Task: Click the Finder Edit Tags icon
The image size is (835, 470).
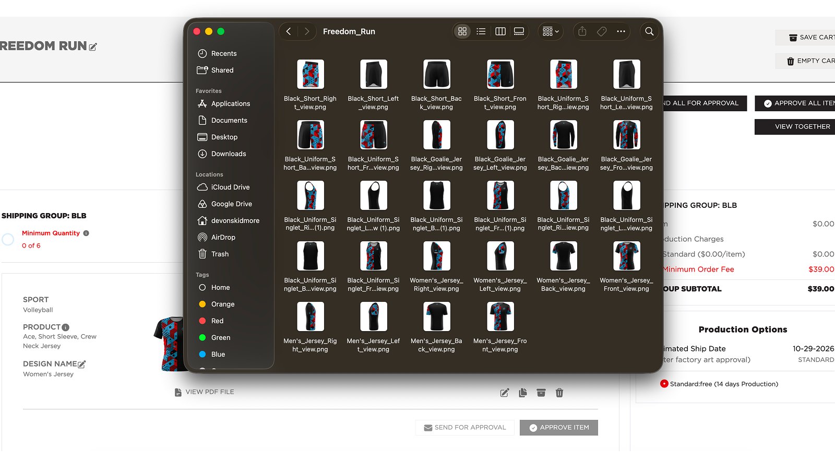Action: pyautogui.click(x=602, y=31)
